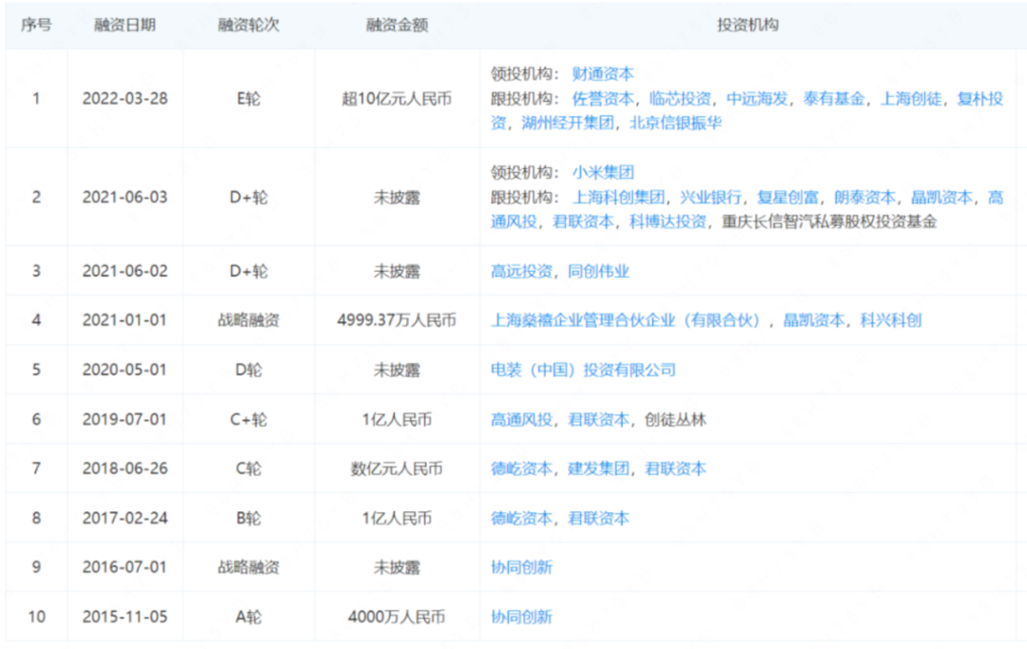
Task: Select the D轮 round cell
Action: 249,371
